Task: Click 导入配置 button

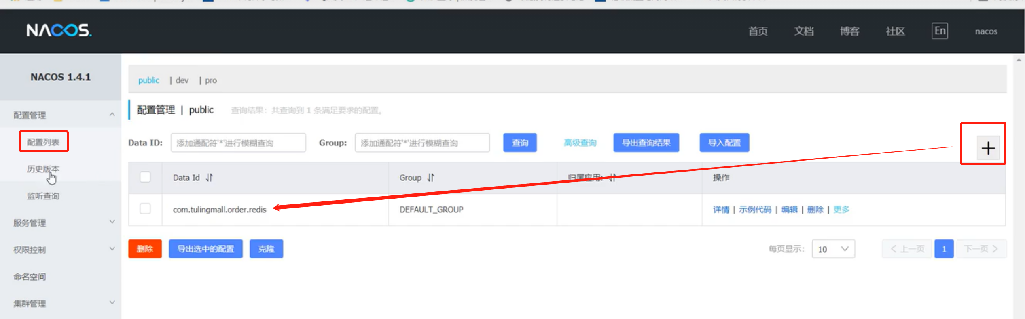Action: [x=724, y=143]
